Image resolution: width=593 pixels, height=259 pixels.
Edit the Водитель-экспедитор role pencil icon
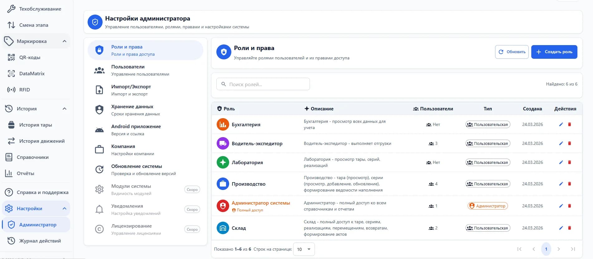561,143
